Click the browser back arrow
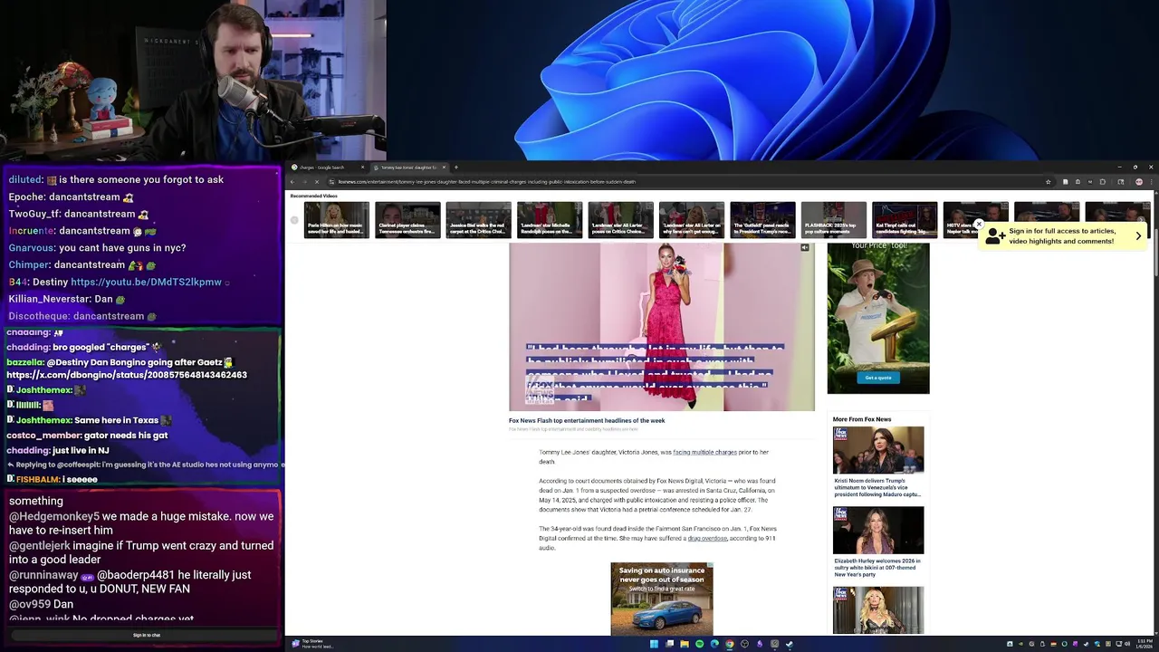This screenshot has width=1159, height=652. pyautogui.click(x=292, y=182)
